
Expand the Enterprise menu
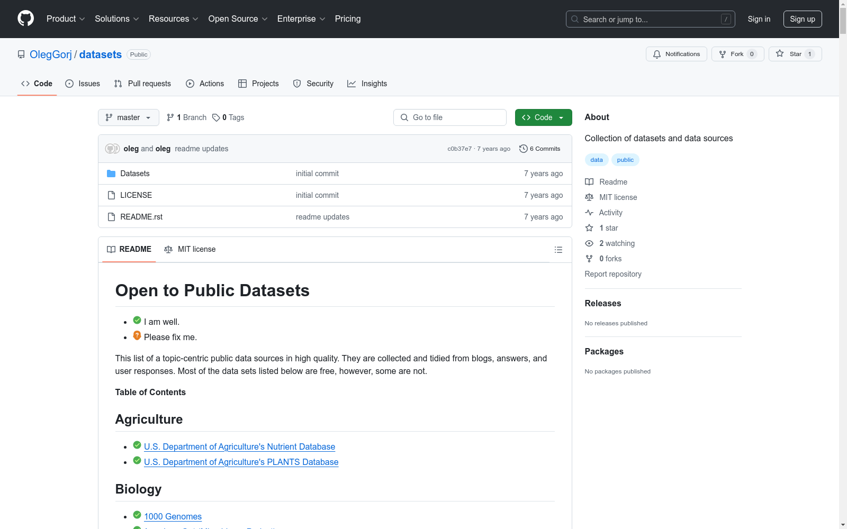(301, 19)
